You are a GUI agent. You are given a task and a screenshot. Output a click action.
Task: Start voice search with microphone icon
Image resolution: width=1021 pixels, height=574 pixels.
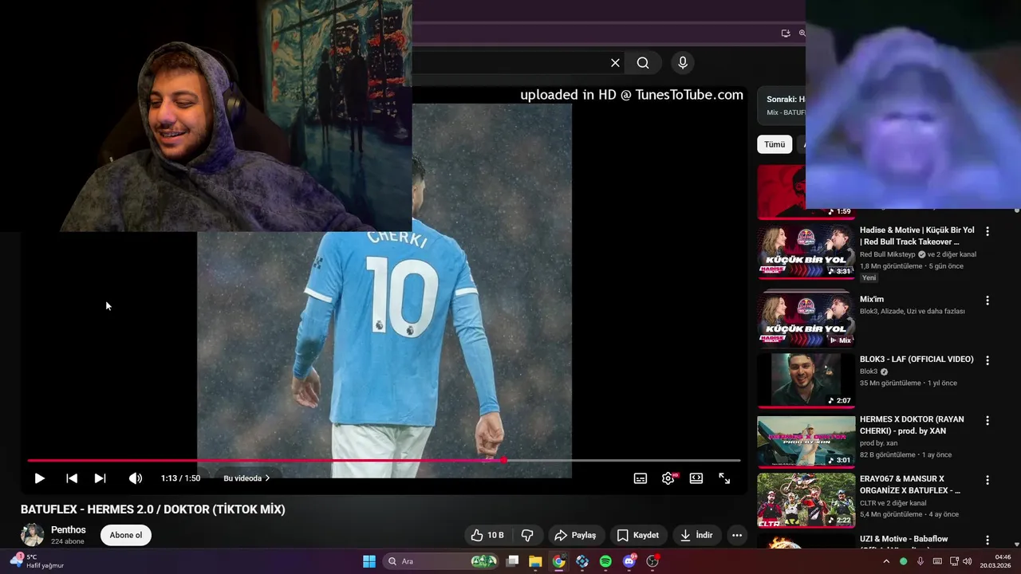[682, 63]
